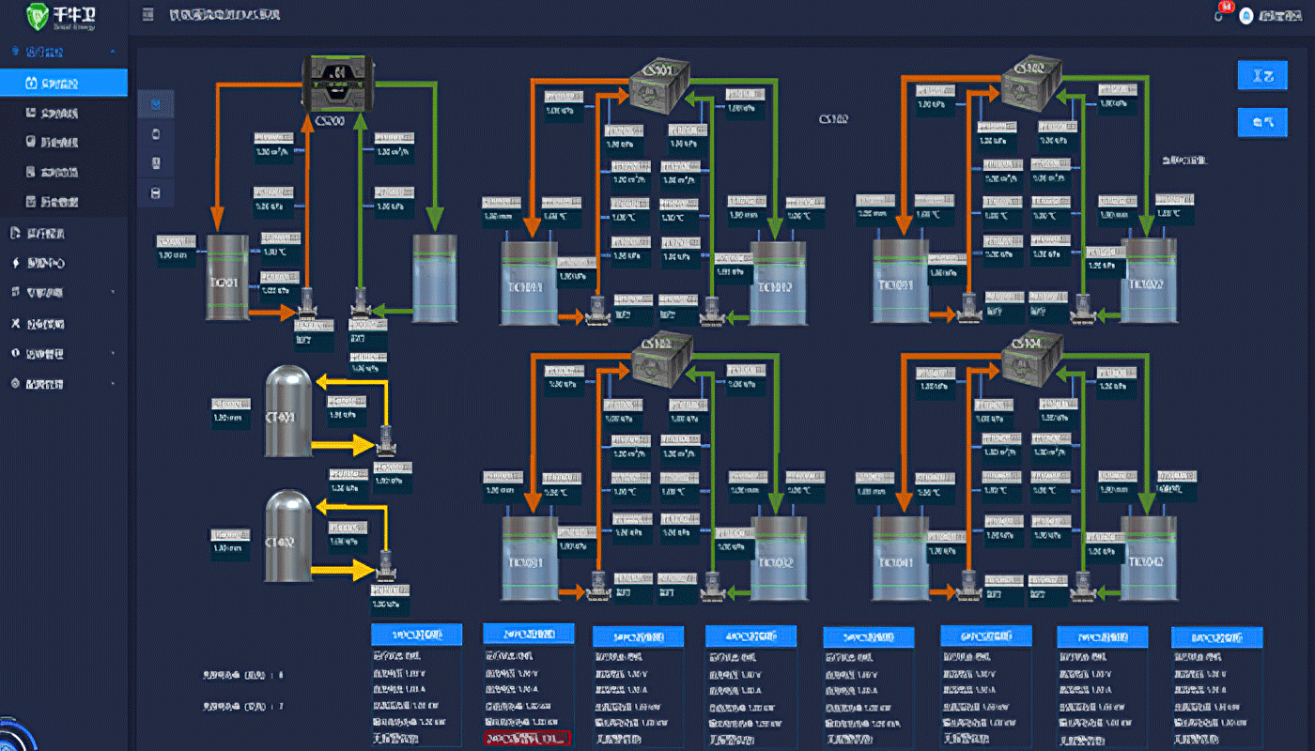1315x751 pixels.
Task: Click the 工艺 blue button at top right
Action: click(1261, 75)
